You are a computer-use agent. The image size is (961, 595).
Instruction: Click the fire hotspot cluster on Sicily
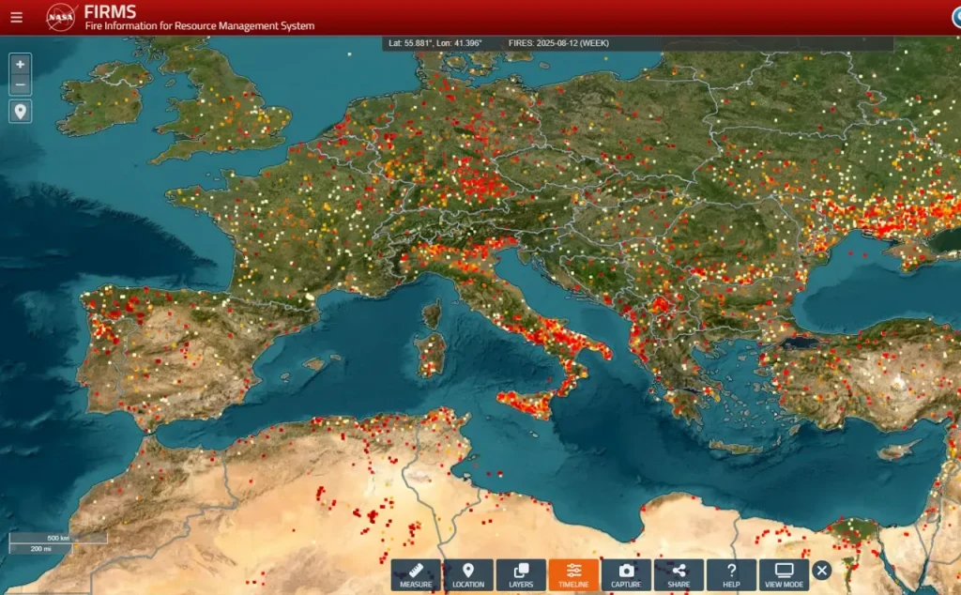[527, 404]
